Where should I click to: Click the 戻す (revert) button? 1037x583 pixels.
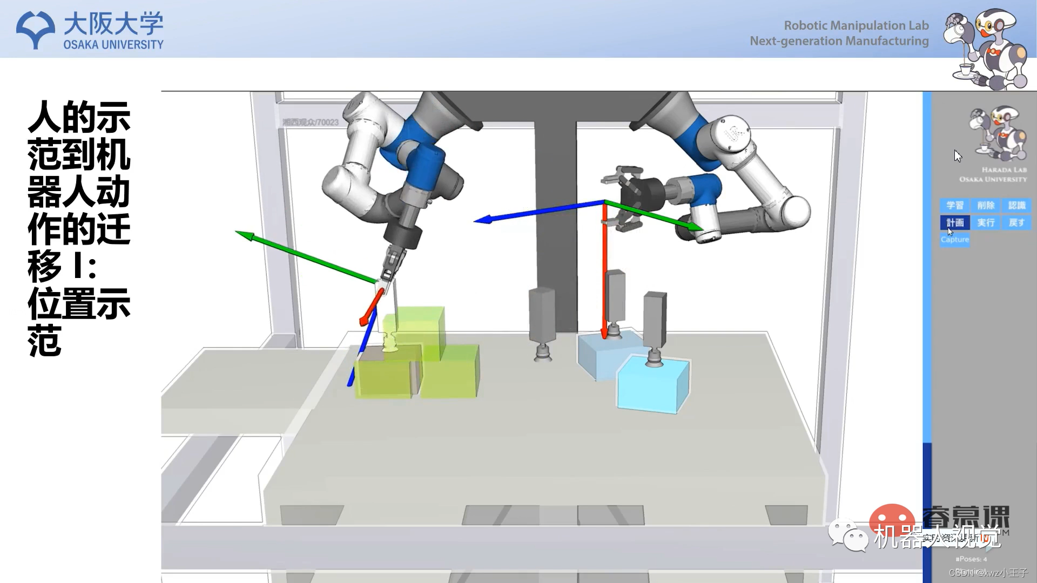(x=1016, y=222)
